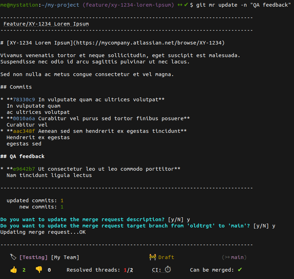Click the target branch arrow before main

(227, 257)
